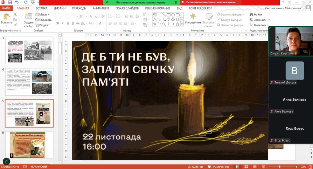Click the Cut scissors icon

point(16,14)
